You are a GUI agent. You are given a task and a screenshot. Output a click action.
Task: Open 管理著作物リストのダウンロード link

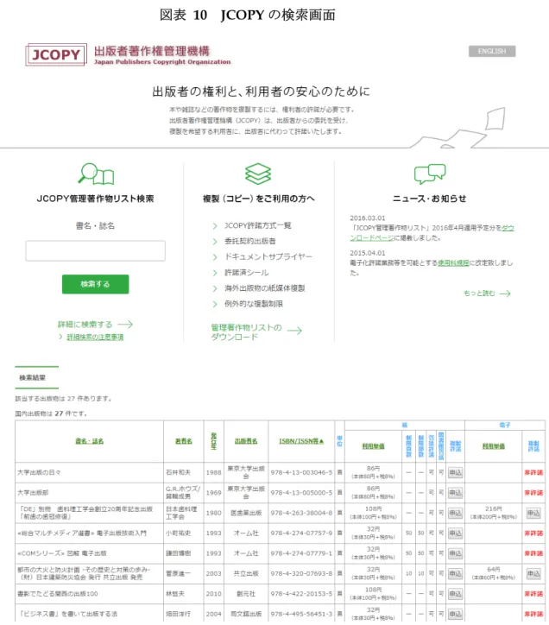(x=246, y=332)
